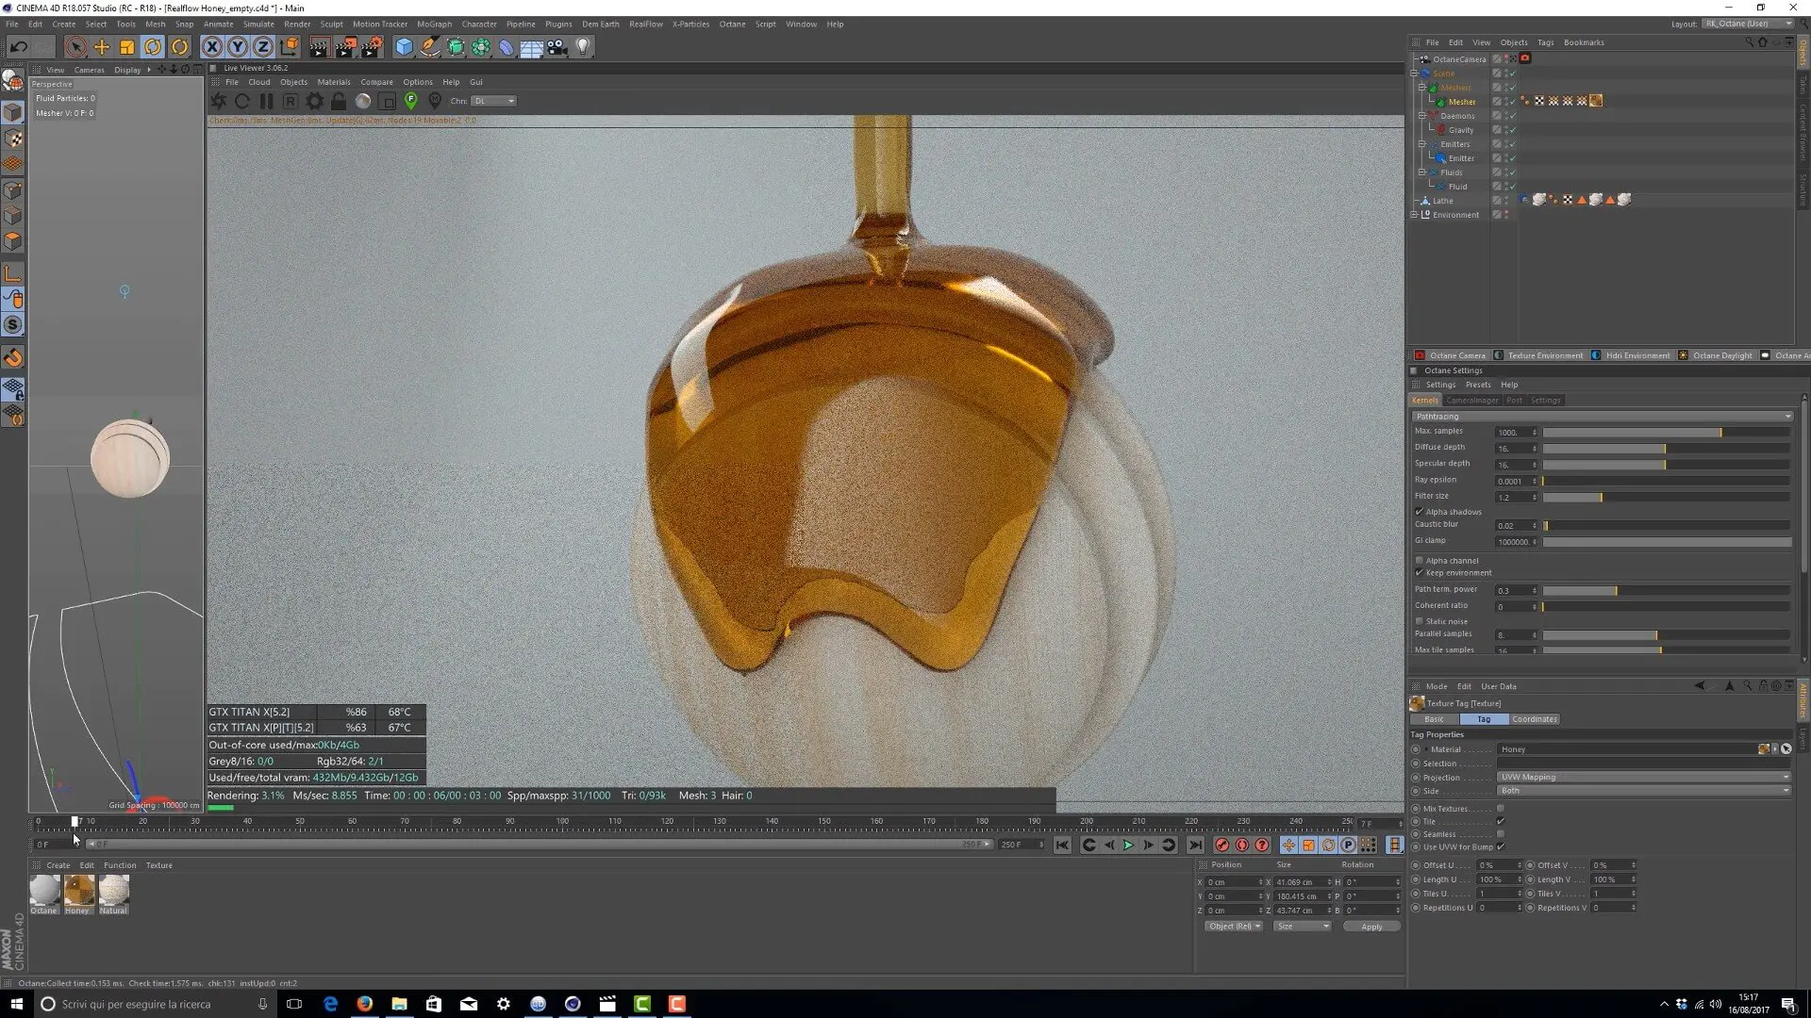Toggle Alpha shadows checkbox
The image size is (1811, 1018).
pos(1420,512)
